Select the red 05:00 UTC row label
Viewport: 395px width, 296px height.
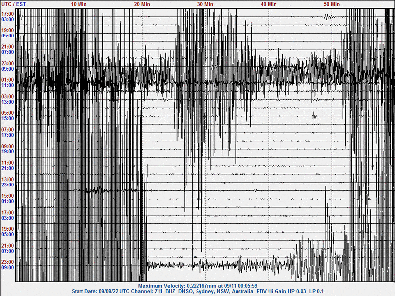[7, 113]
